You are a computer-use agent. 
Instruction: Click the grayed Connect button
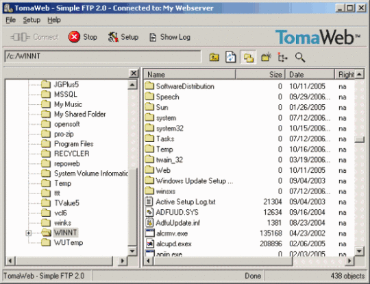point(34,37)
